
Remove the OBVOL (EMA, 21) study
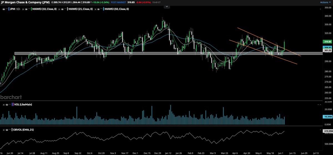[x=4, y=130]
